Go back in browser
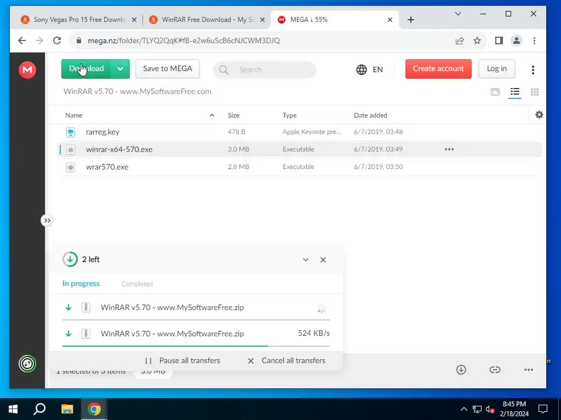This screenshot has width=561, height=420. coord(22,40)
